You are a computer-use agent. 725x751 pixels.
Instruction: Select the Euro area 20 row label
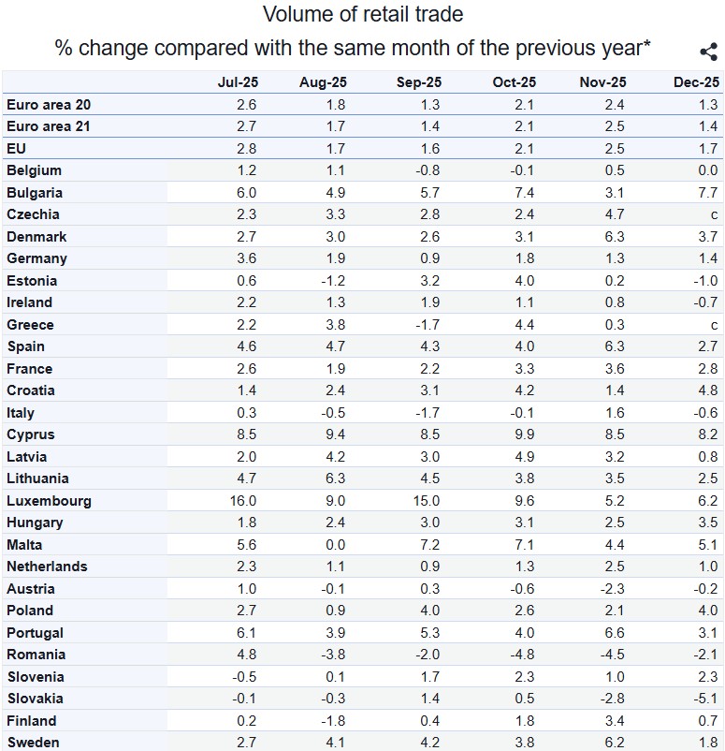(x=49, y=105)
